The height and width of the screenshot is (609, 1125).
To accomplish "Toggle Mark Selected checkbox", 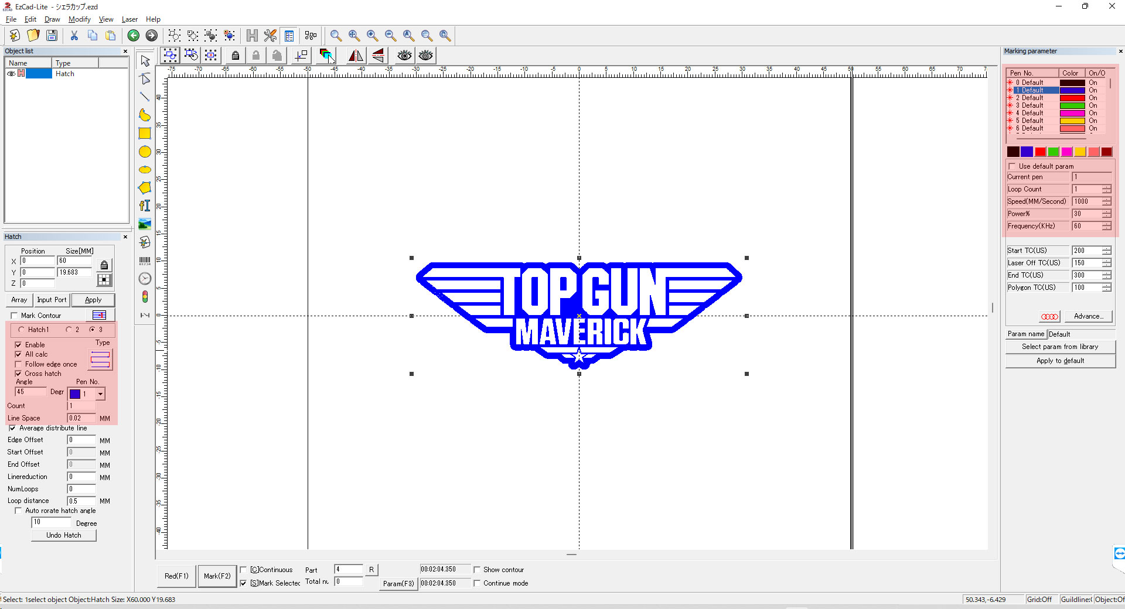I will point(243,583).
